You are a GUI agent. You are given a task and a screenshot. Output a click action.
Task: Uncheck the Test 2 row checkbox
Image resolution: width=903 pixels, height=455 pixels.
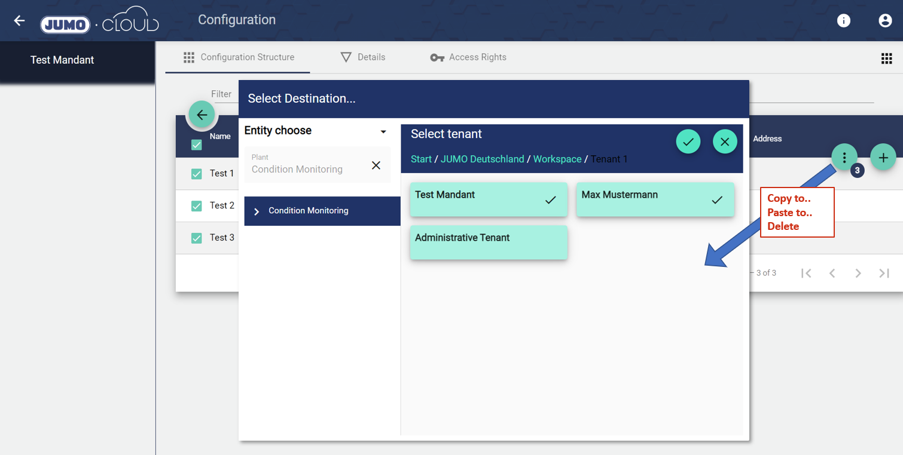pyautogui.click(x=196, y=206)
